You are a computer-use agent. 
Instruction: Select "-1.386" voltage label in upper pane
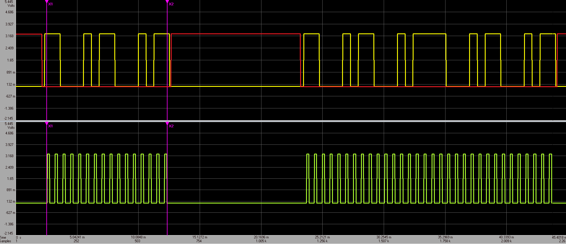point(9,108)
